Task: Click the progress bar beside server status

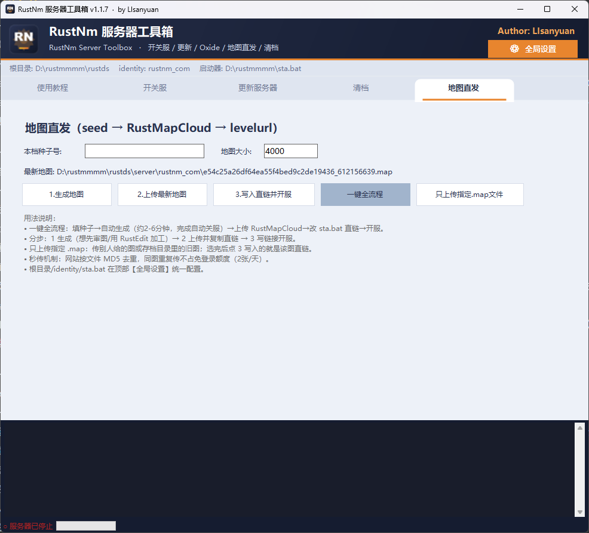Action: click(86, 526)
